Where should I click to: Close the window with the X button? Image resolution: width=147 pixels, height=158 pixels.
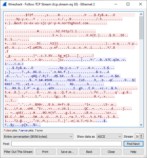(x=140, y=4)
